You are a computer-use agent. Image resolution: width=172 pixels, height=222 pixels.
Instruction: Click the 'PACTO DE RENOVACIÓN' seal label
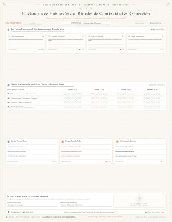pos(139,204)
